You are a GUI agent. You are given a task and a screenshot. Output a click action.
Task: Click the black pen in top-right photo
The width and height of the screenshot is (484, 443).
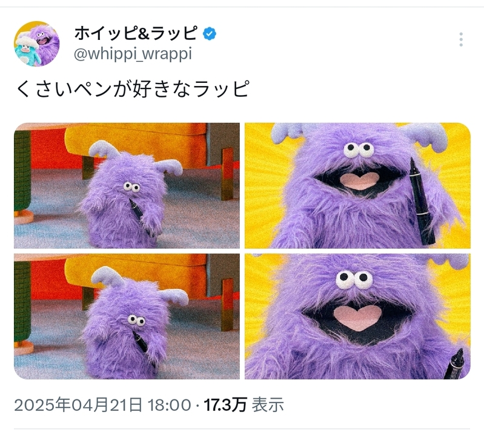point(422,201)
